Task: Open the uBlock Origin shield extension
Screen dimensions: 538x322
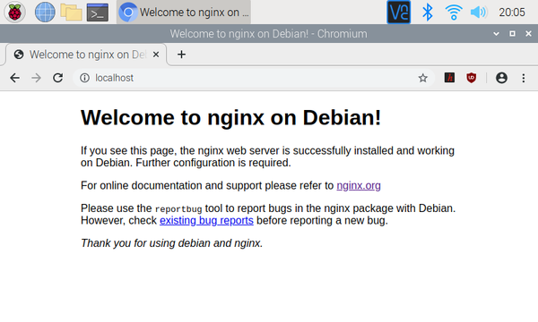Action: (x=472, y=78)
